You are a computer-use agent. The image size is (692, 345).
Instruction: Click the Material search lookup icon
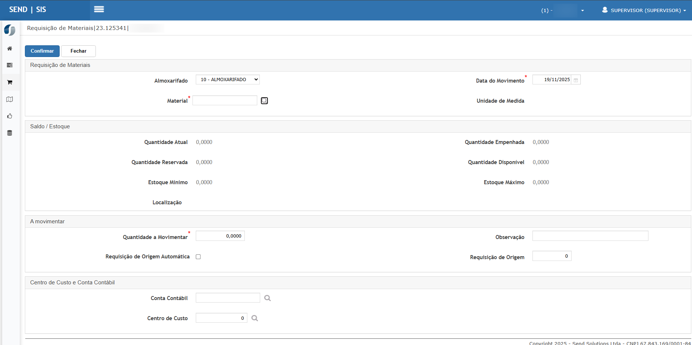click(x=264, y=101)
